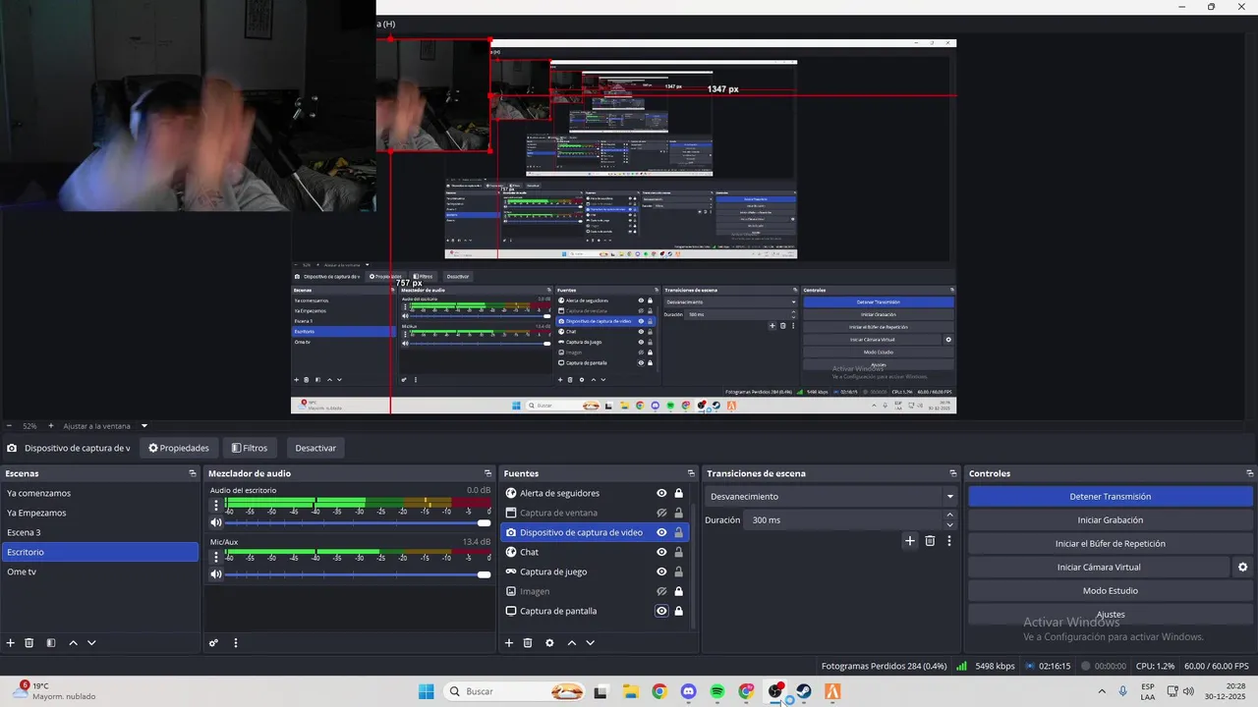Open Mic/Aux options three dots

pos(216,557)
